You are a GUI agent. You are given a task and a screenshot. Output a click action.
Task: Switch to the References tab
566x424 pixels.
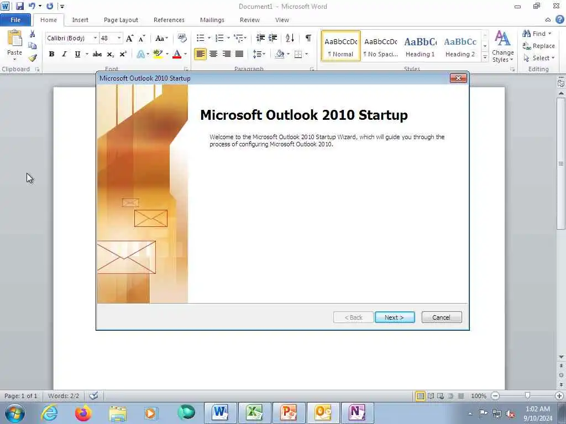click(169, 20)
